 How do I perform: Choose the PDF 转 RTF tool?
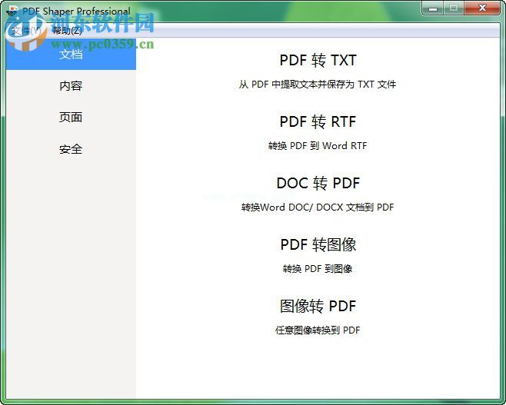(x=318, y=122)
